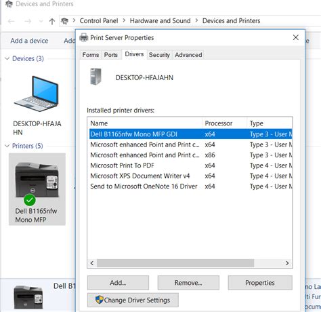The image size is (321, 312).
Task: Click the printer icon in Print Server Properties title
Action: click(x=84, y=37)
